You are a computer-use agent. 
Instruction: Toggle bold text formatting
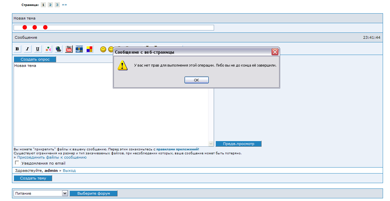coord(17,49)
